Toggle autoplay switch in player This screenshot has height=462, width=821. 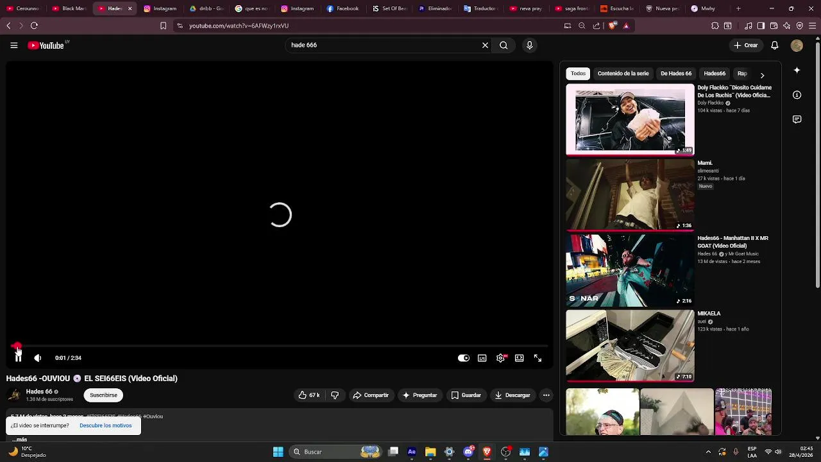(x=463, y=358)
